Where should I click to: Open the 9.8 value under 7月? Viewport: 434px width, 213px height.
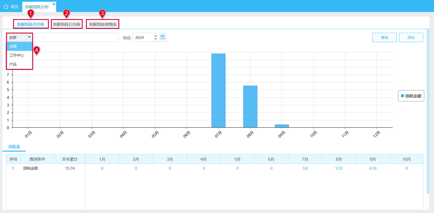305,168
